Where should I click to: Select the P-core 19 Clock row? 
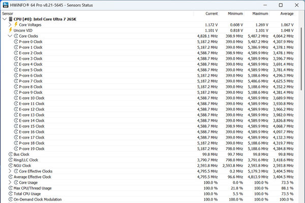148,149
